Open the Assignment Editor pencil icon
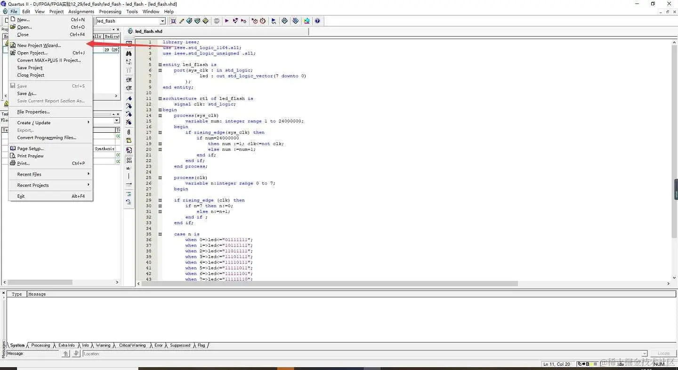Viewport: 678px width, 370px height. [x=182, y=21]
